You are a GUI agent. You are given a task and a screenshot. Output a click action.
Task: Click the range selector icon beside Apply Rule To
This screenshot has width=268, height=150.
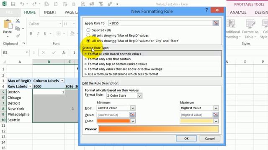tap(216, 23)
